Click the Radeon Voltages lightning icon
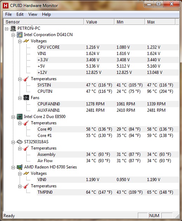This screenshot has height=221, width=182. click(26, 173)
